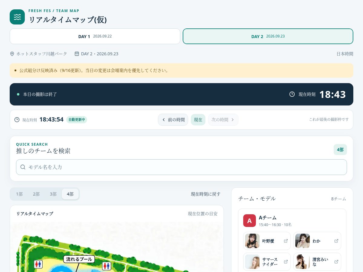Click the 4部 badge in quick search

(340, 150)
